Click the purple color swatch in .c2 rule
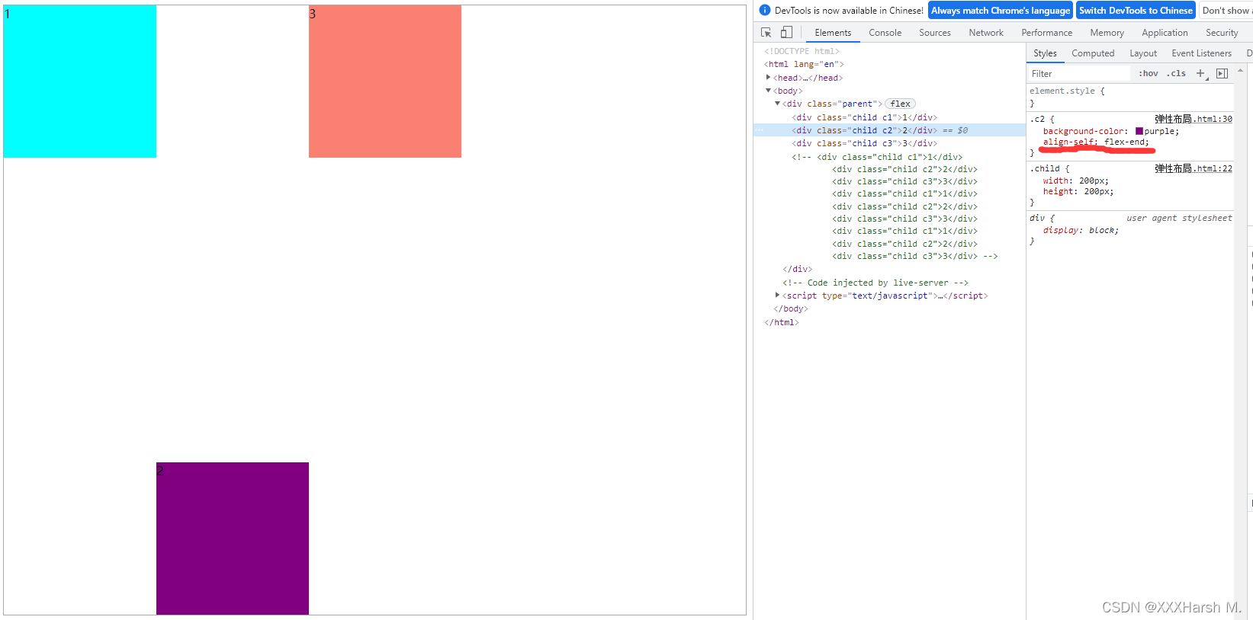This screenshot has height=620, width=1253. [x=1139, y=131]
